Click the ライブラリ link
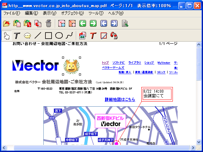203x152 pixels. (x=135, y=63)
